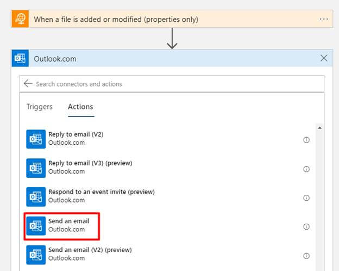Click the Reply to email (V2) icon
339x271 pixels.
[36, 139]
